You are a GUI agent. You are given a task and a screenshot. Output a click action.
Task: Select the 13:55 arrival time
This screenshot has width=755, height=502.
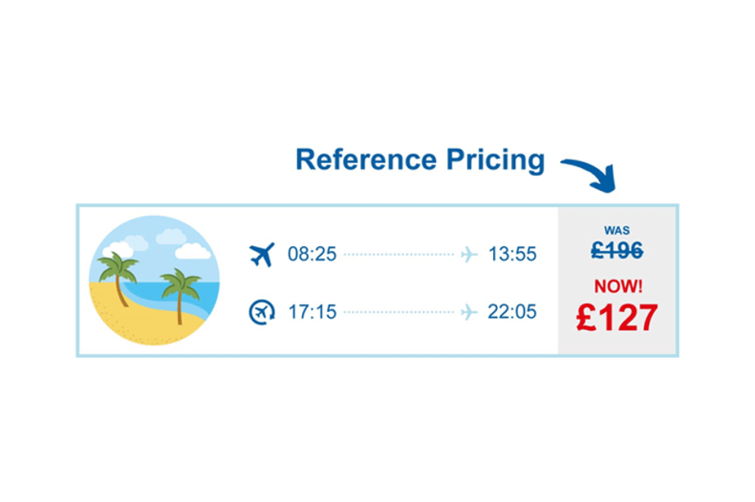click(512, 255)
